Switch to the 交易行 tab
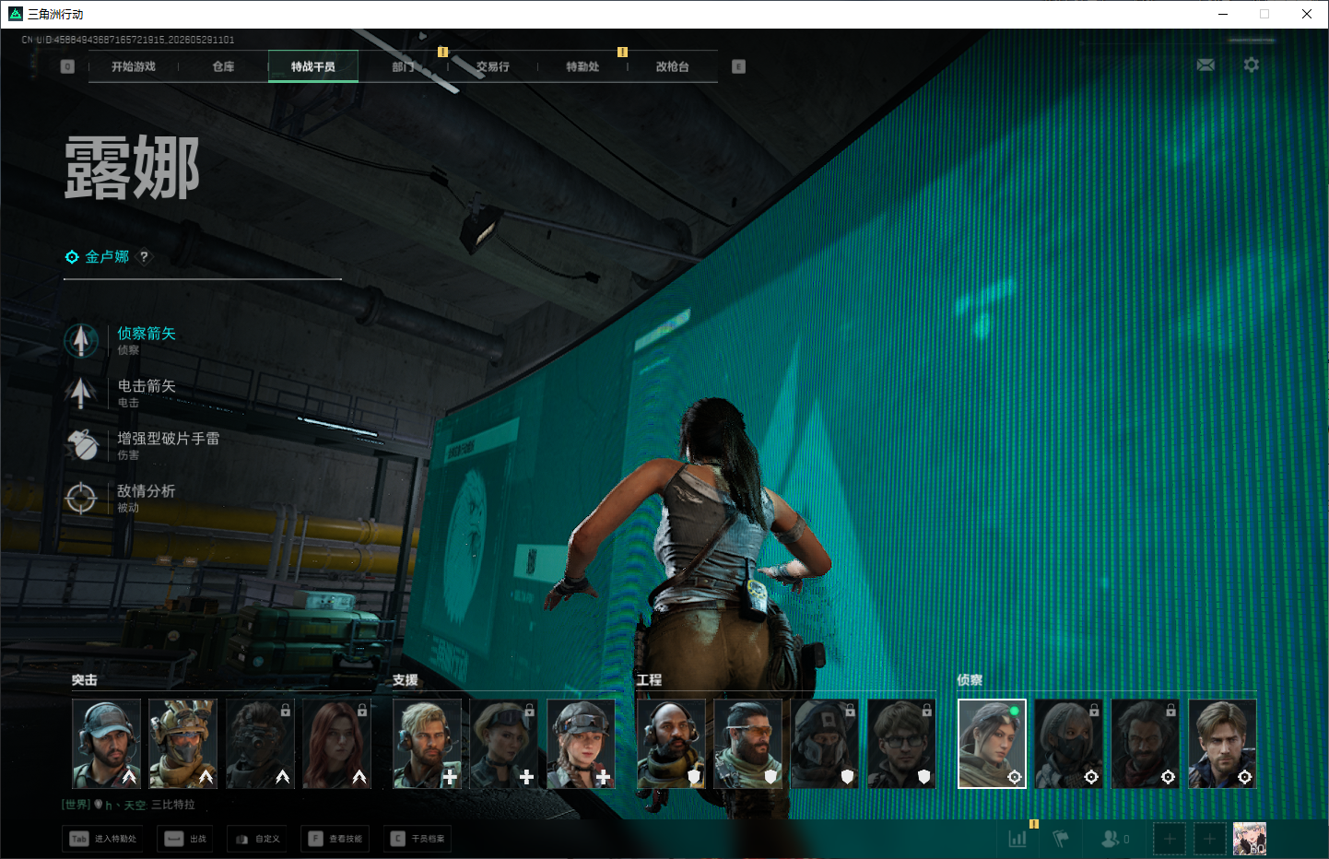This screenshot has width=1329, height=859. pos(492,66)
